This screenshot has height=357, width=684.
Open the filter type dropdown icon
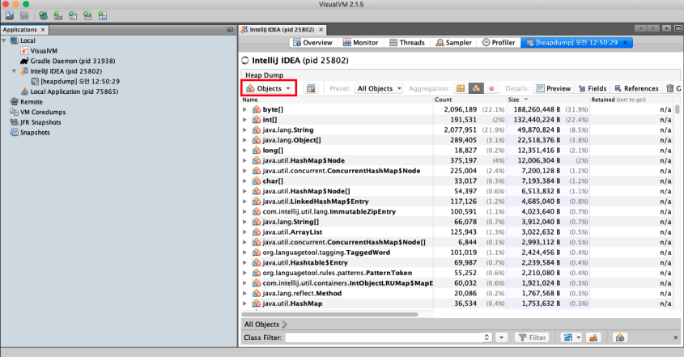pyautogui.click(x=572, y=338)
